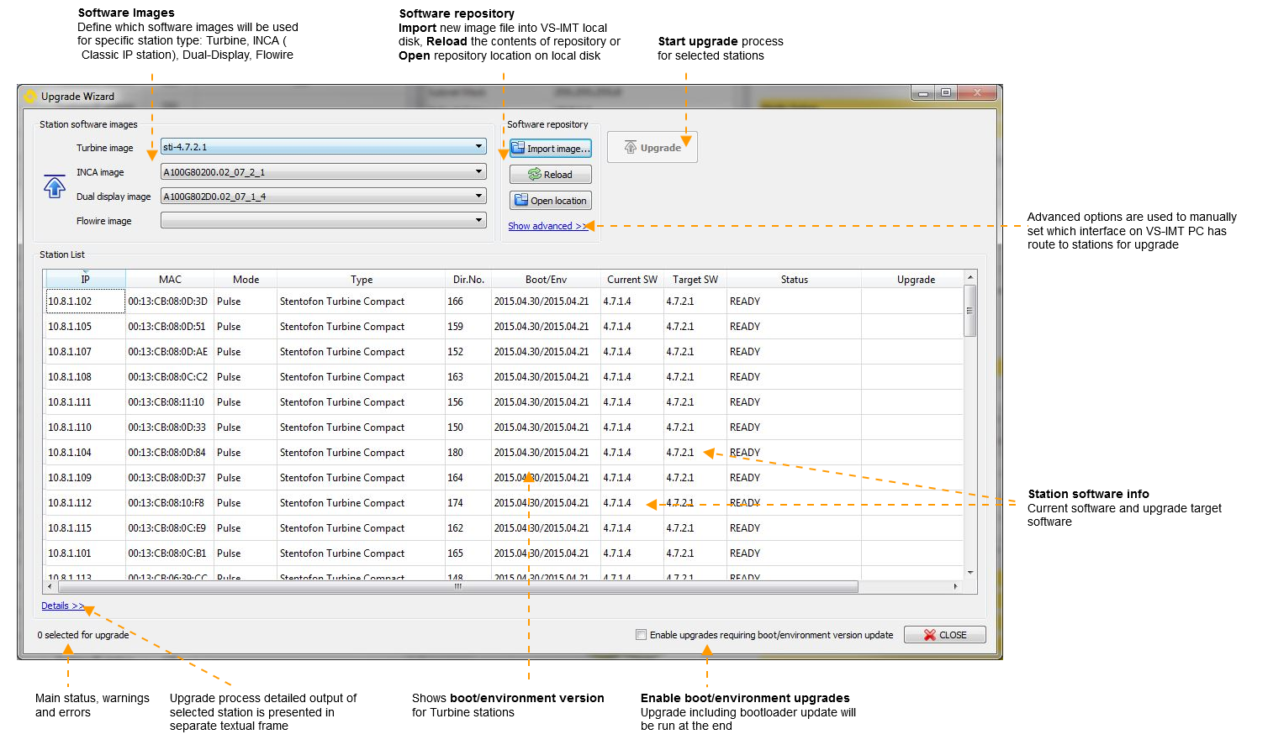The image size is (1268, 750).
Task: Open the INCA image dropdown
Action: click(x=478, y=172)
